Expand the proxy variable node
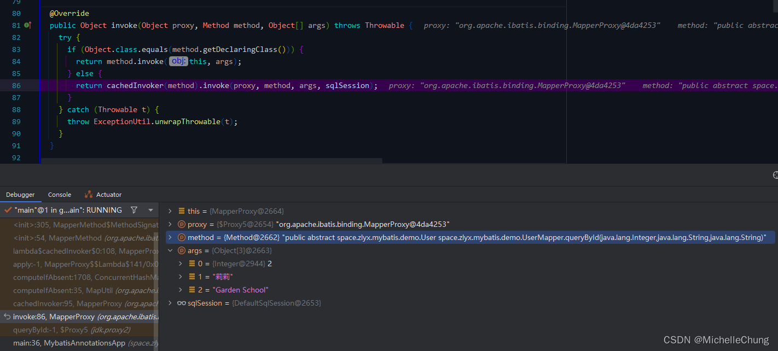The height and width of the screenshot is (351, 778). tap(170, 224)
